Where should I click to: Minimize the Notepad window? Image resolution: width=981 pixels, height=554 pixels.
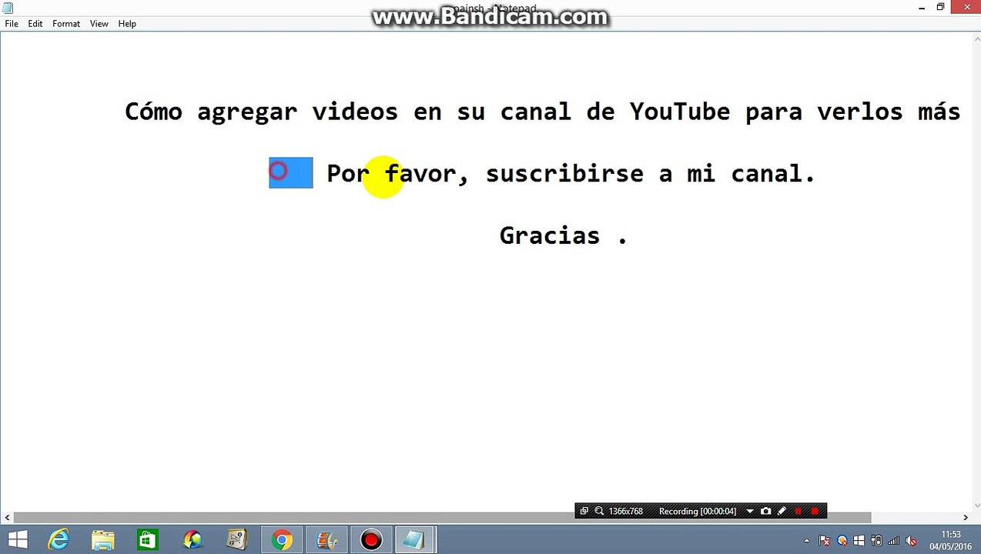tap(922, 8)
